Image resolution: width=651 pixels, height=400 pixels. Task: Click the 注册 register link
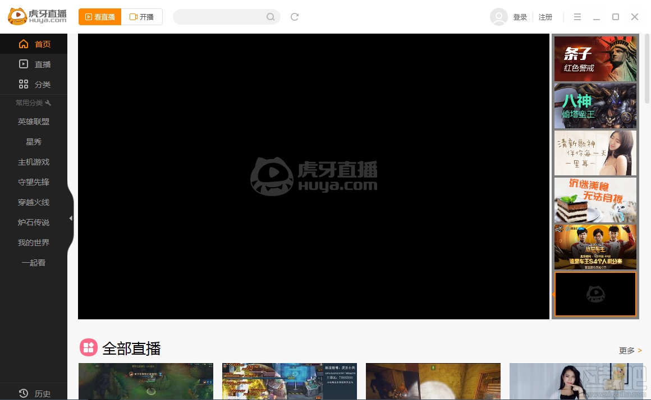pyautogui.click(x=545, y=17)
